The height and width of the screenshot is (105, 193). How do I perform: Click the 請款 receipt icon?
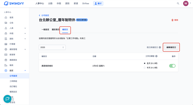pos(6,39)
